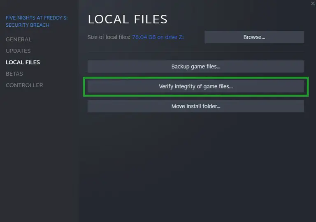This screenshot has height=222, width=316.
Task: Close the properties window with X
Action: click(x=313, y=3)
